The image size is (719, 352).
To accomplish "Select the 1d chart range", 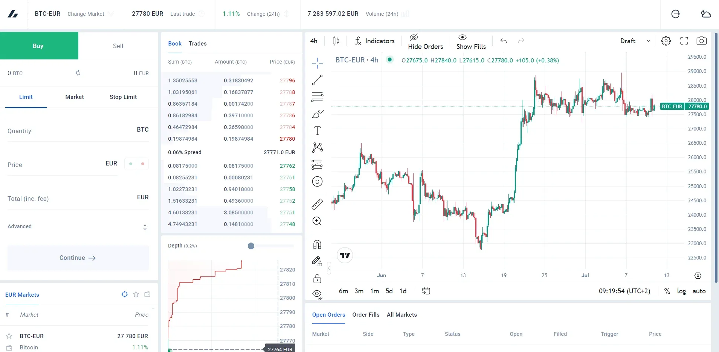I will click(402, 291).
